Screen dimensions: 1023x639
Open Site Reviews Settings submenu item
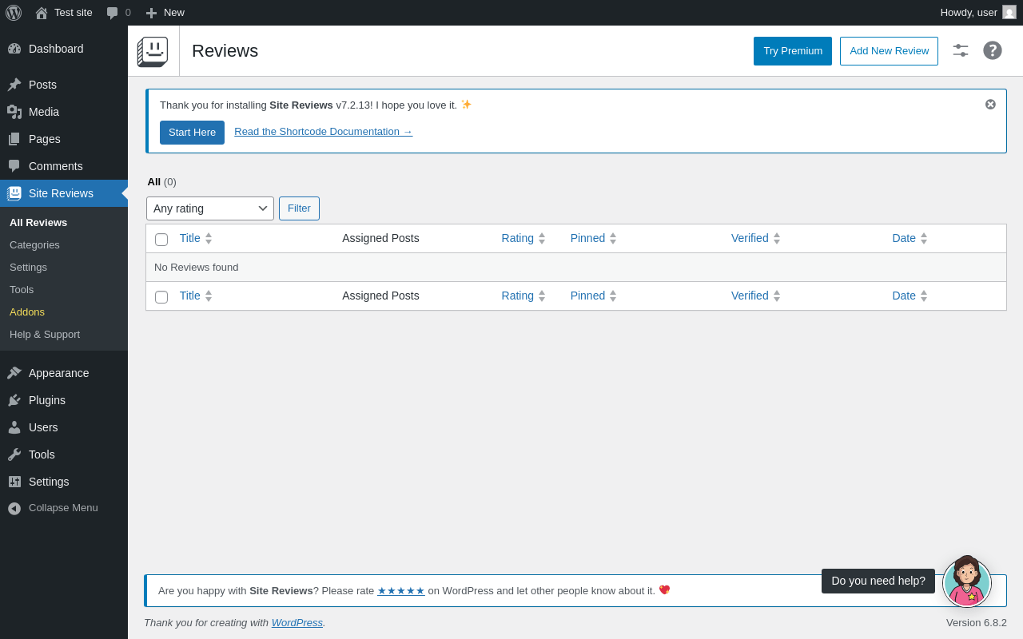[28, 267]
